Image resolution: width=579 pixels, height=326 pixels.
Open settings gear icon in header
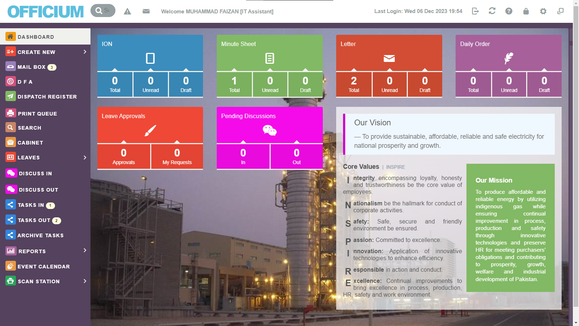pos(543,11)
